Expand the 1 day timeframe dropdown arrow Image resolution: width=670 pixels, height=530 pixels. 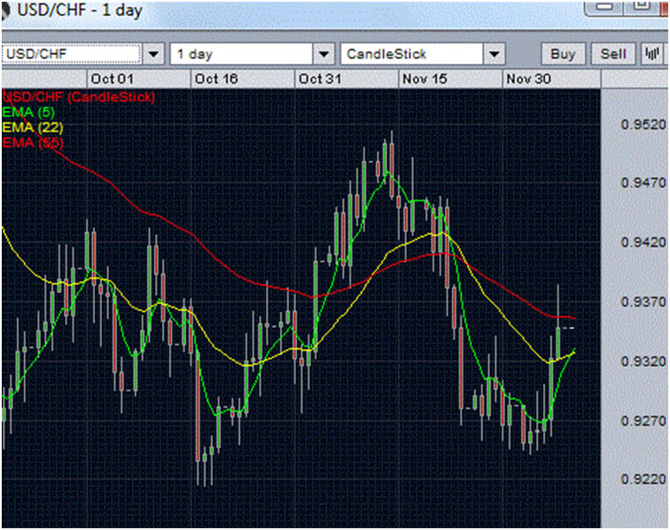click(x=324, y=54)
